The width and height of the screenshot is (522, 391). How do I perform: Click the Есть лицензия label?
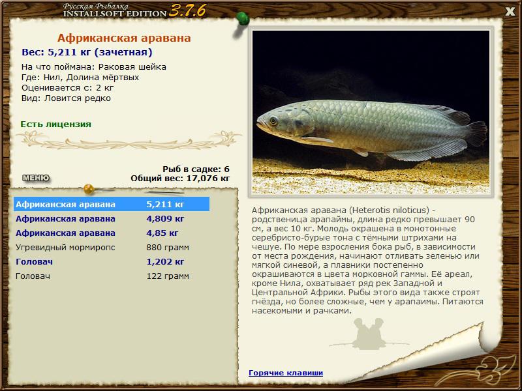(x=55, y=124)
